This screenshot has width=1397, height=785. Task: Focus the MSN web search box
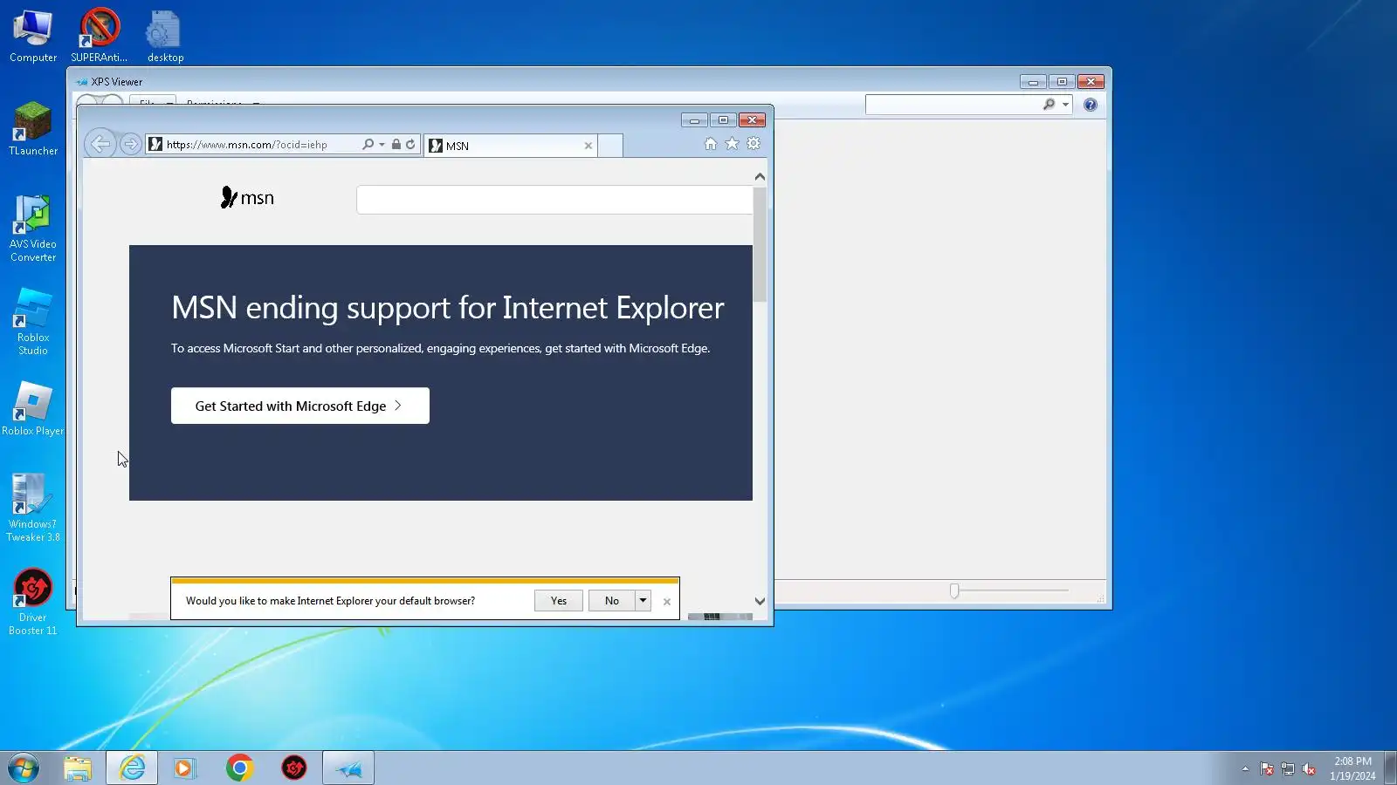[554, 200]
